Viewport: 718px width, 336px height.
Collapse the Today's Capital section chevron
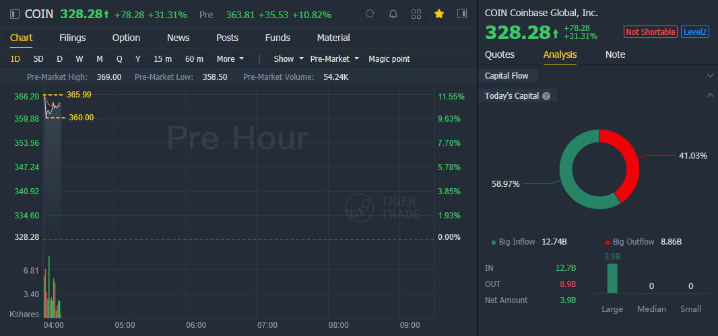710,95
